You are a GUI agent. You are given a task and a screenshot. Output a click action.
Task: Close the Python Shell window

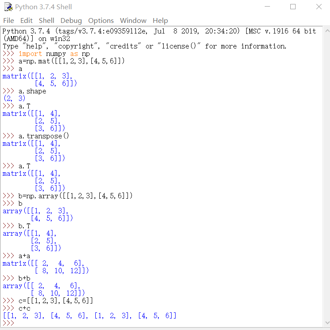(x=319, y=7)
